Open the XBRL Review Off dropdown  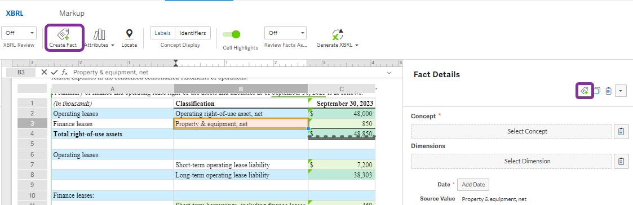coord(19,33)
